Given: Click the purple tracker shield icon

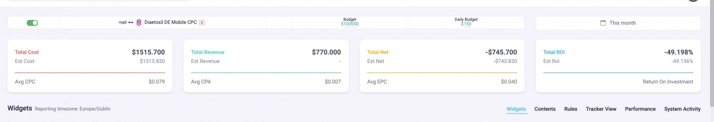Looking at the screenshot, I should (x=139, y=23).
